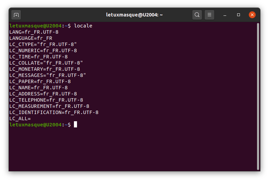This screenshot has width=269, height=181.
Task: Click the LC_NUMERIC output line
Action: tap(43, 50)
